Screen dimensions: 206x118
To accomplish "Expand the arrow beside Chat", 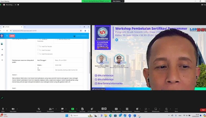I will pos(66,109).
